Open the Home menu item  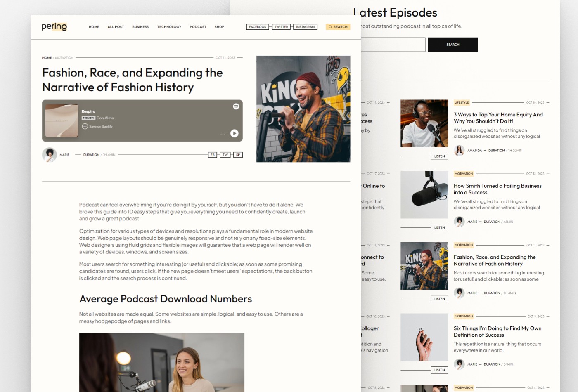[x=94, y=27]
